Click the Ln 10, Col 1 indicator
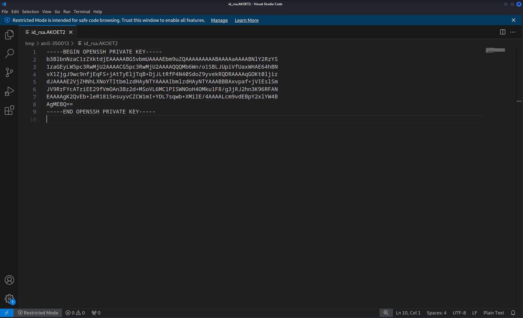The image size is (523, 318). pyautogui.click(x=408, y=313)
